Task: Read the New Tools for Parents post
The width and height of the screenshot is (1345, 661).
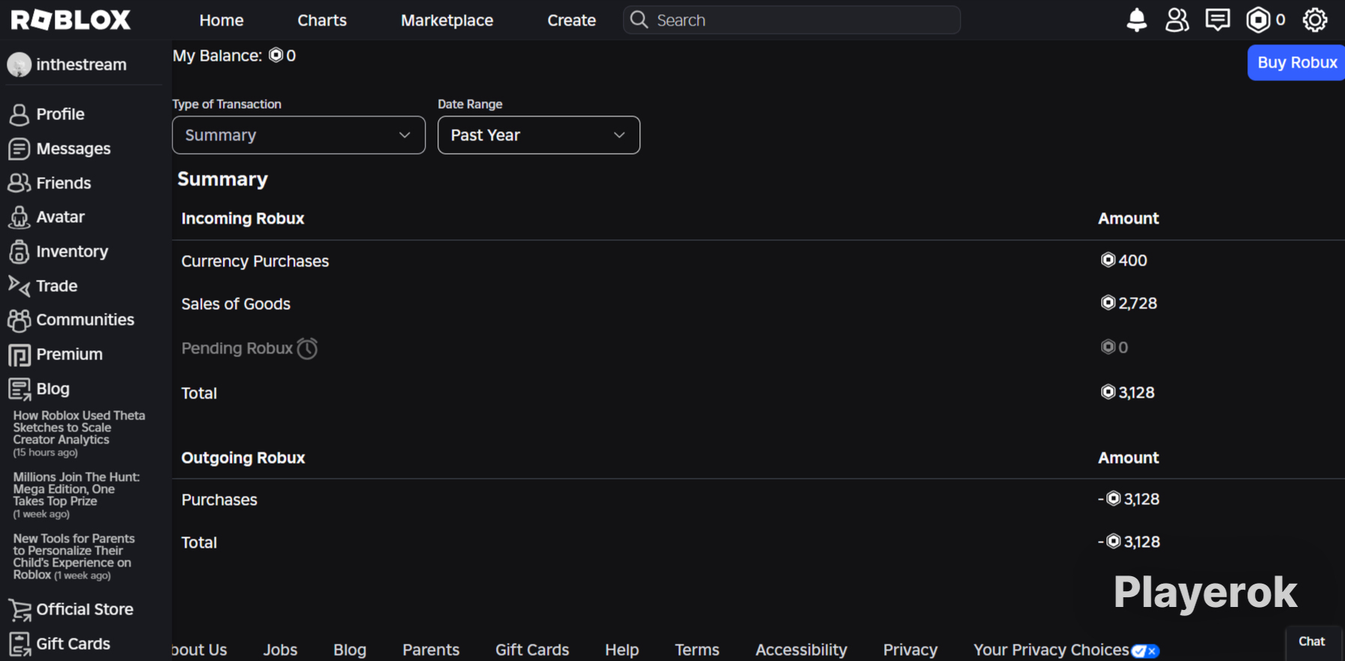Action: pyautogui.click(x=74, y=557)
